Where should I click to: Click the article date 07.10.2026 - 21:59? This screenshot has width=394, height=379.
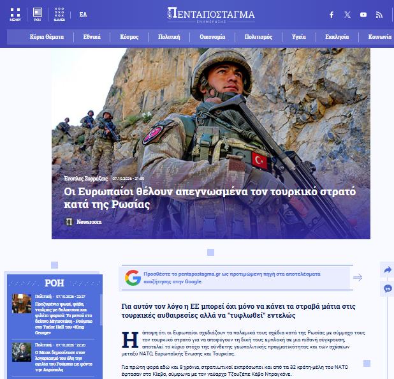(128, 179)
